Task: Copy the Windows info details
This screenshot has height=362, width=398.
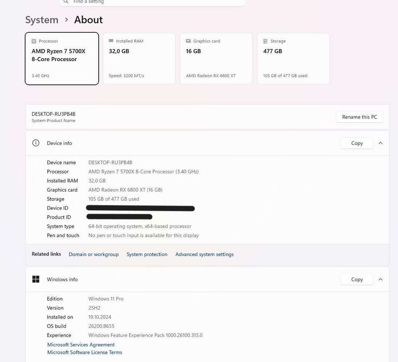Action: click(357, 280)
